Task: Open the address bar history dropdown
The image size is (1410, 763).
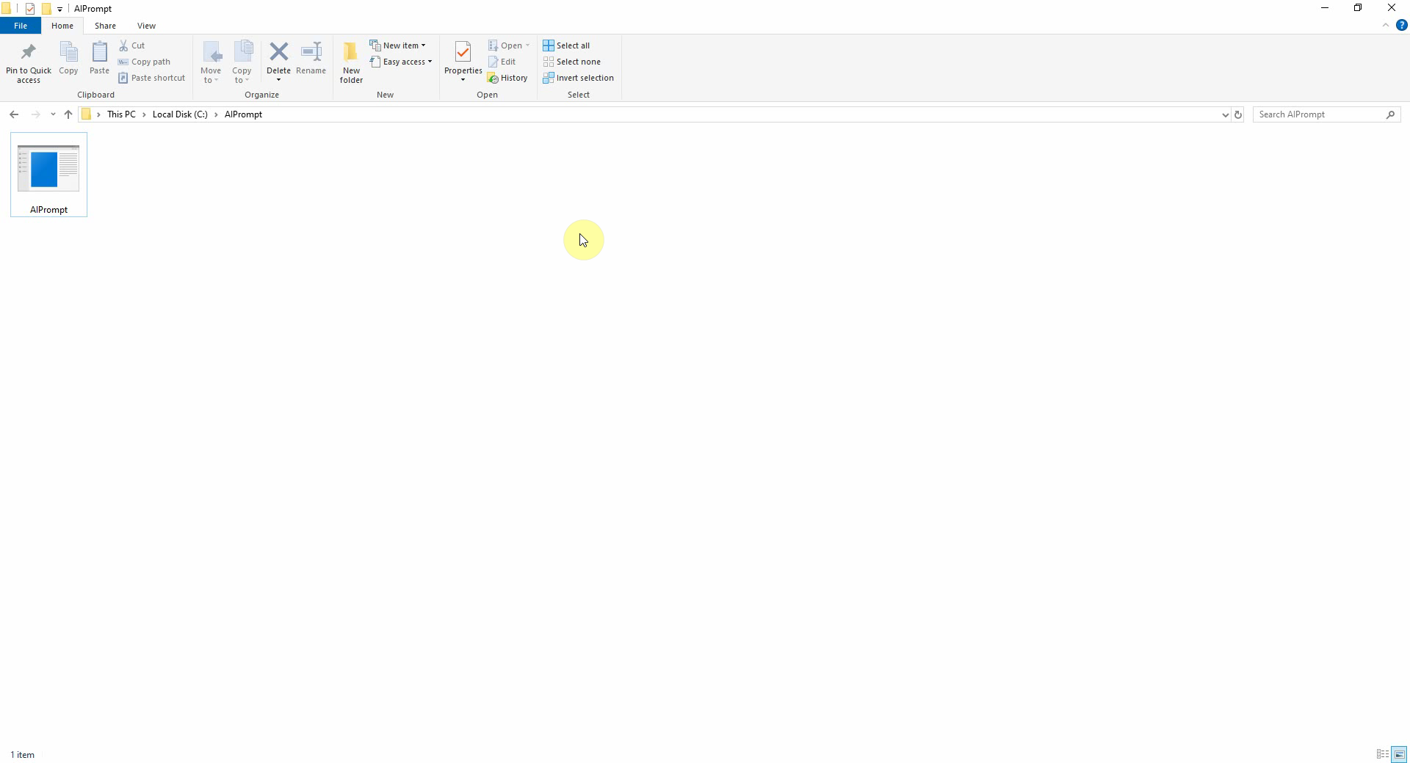Action: point(1225,114)
